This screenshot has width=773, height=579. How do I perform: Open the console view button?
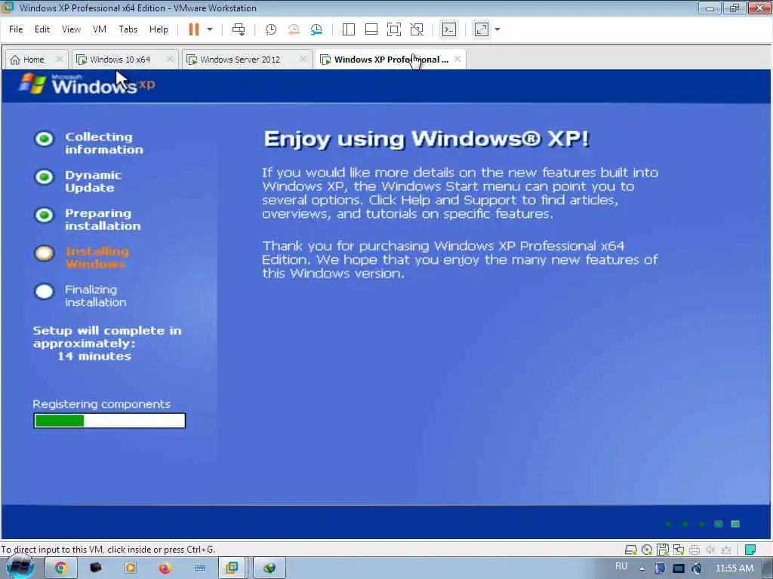pos(449,29)
